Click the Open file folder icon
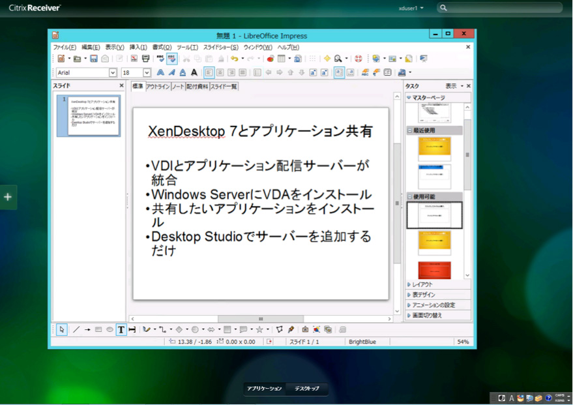Viewport: 573px width, 405px height. pos(77,59)
